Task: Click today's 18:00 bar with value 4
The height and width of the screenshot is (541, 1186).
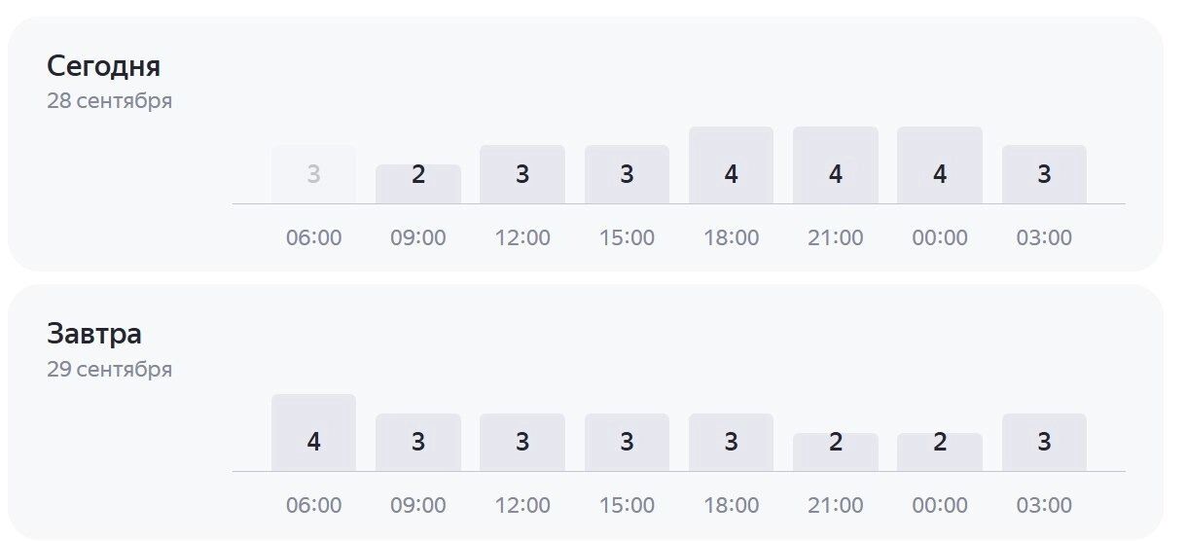Action: pos(731,165)
